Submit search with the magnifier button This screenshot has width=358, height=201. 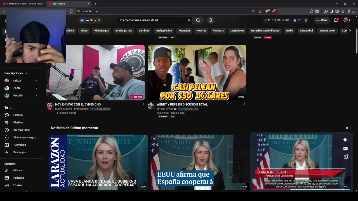coord(198,20)
